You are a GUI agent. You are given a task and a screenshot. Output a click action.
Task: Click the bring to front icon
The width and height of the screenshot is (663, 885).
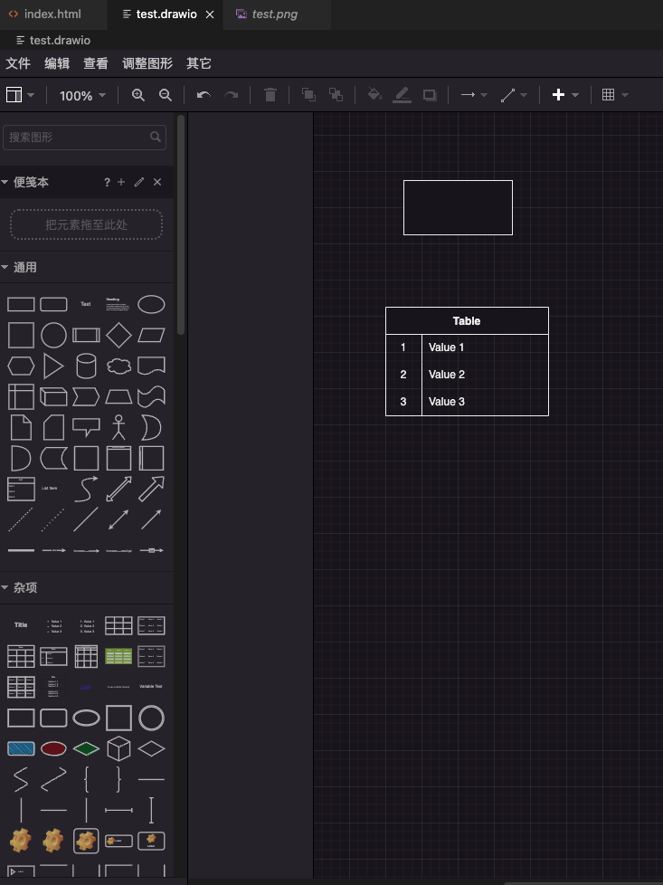point(308,95)
